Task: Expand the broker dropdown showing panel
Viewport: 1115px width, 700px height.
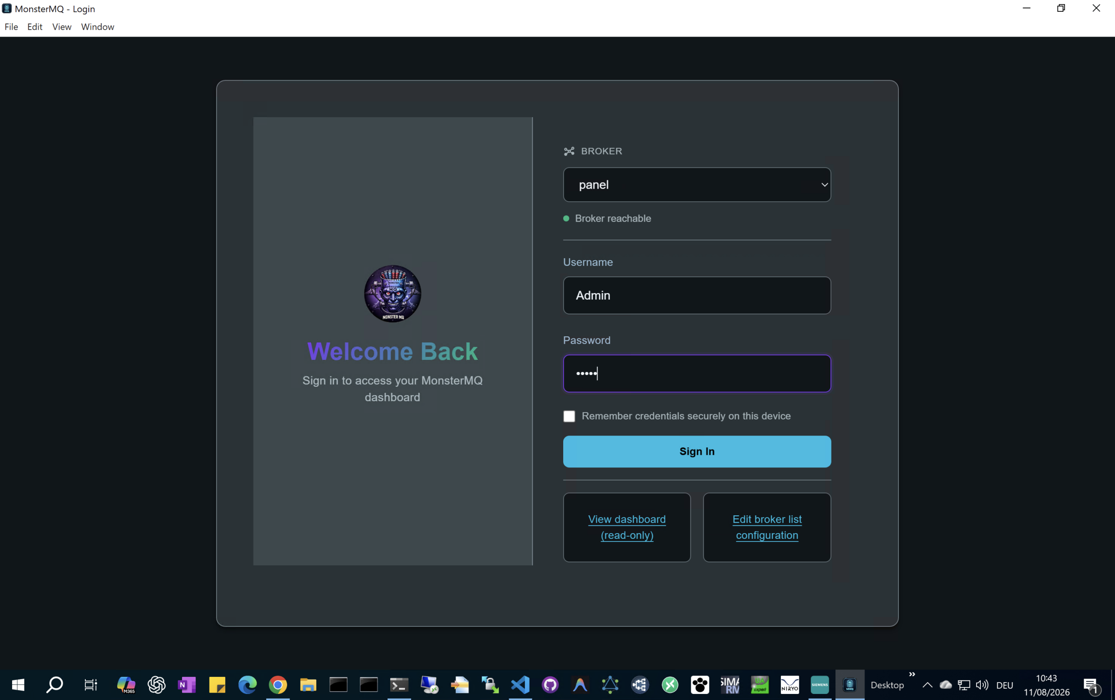Action: pyautogui.click(x=696, y=185)
